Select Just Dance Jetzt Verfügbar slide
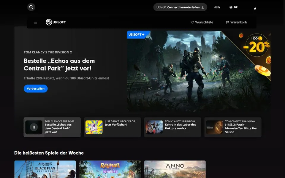Viewport: 285px width, 178px height. [x=112, y=127]
